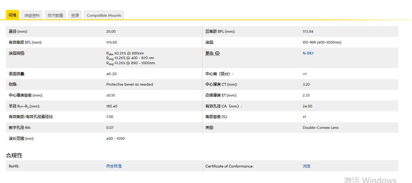Image resolution: width=412 pixels, height=183 pixels.
Task: Click the 基底 label with dotted underline
Action: 209,53
